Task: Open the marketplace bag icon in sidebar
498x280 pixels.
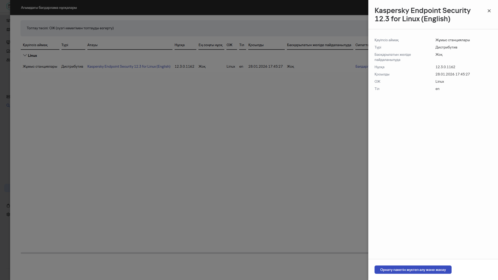Action: click(8, 206)
